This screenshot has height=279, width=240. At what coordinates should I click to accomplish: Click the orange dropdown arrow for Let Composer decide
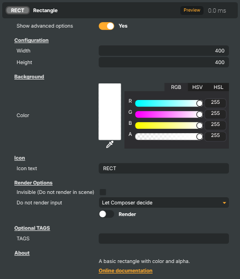[x=224, y=203]
